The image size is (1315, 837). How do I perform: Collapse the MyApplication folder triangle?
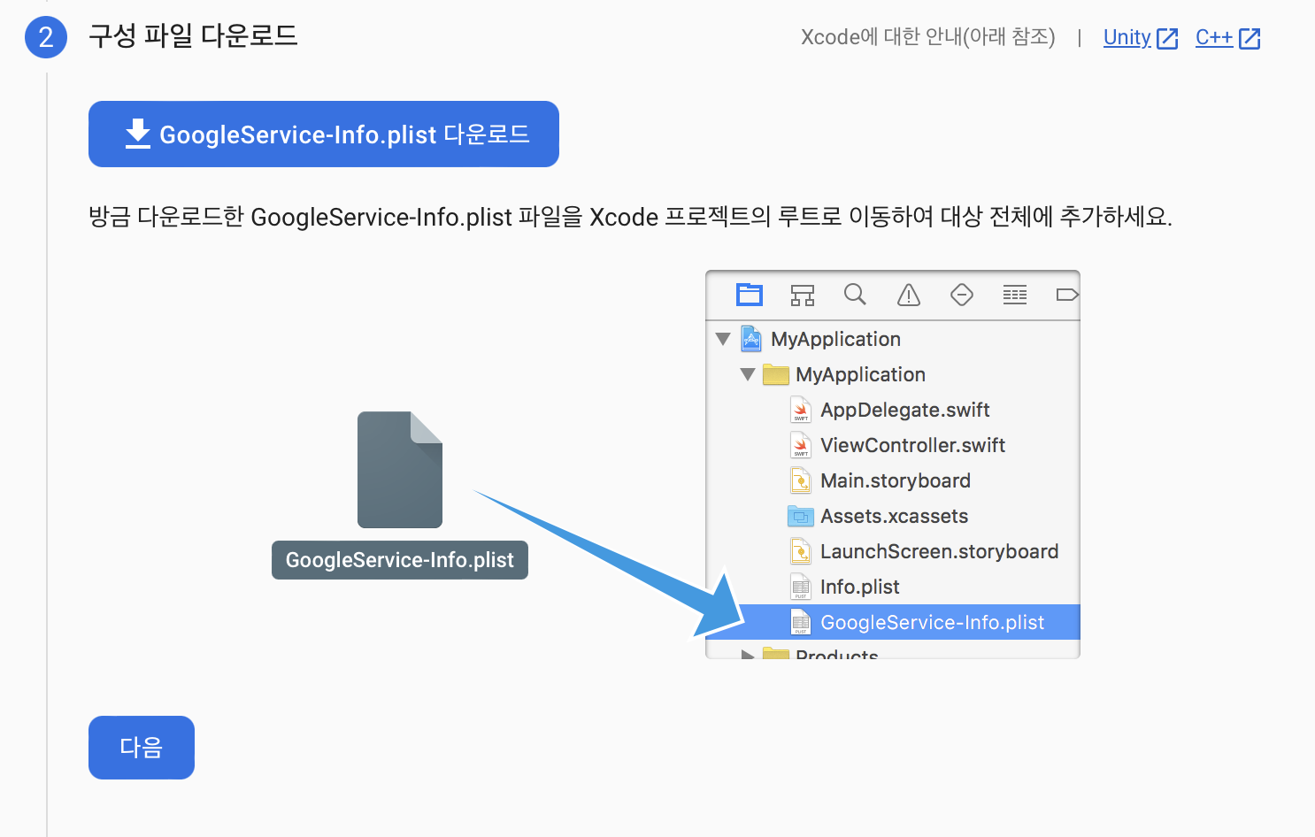(x=748, y=374)
